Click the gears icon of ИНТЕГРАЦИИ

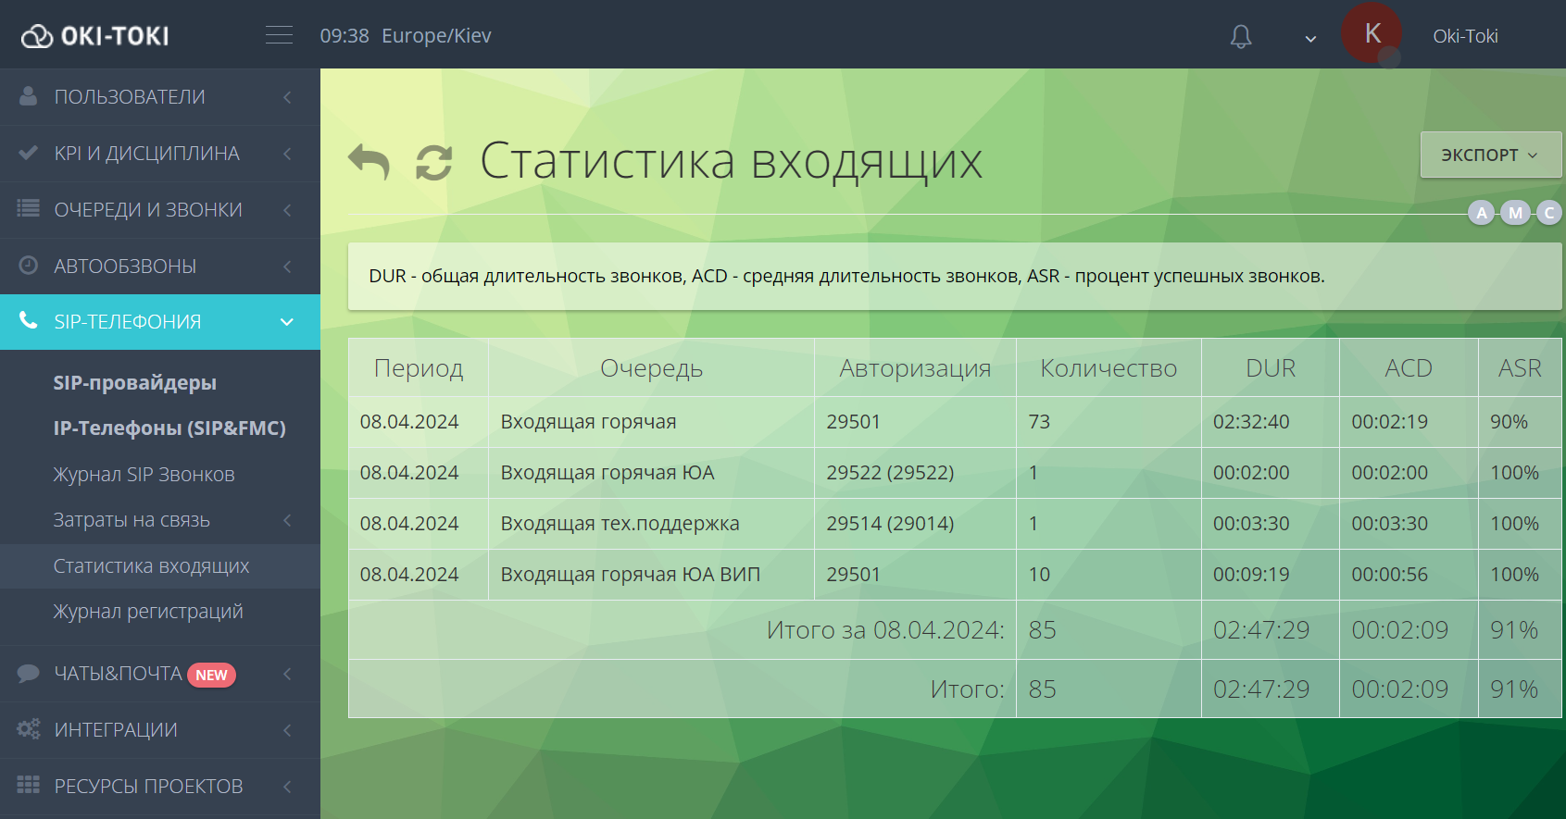tap(29, 729)
